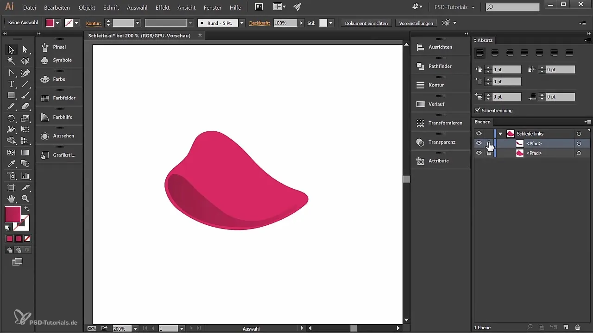Screen dimensions: 593x333
Task: Select the Scale tool
Action: tap(25, 118)
